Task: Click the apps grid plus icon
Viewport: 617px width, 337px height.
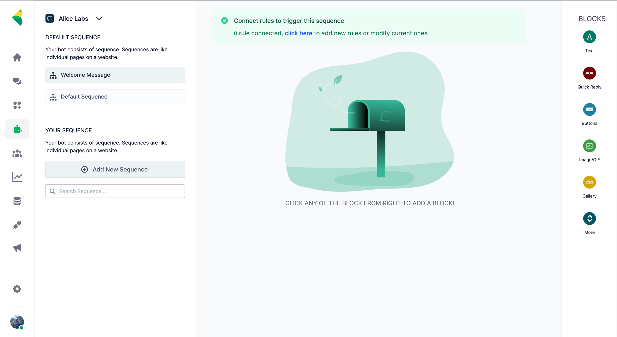Action: 17,105
